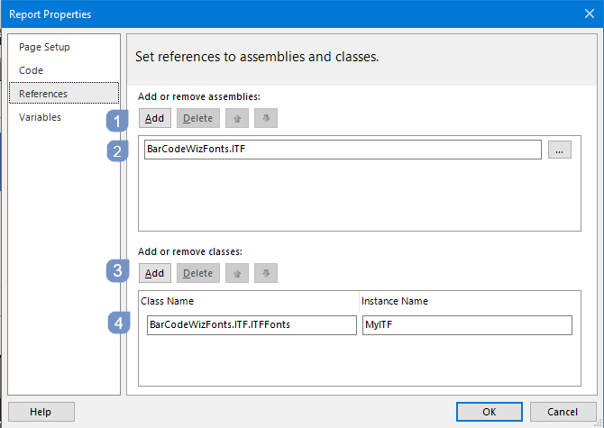Open the Page Setup section
The width and height of the screenshot is (604, 428).
pos(44,47)
